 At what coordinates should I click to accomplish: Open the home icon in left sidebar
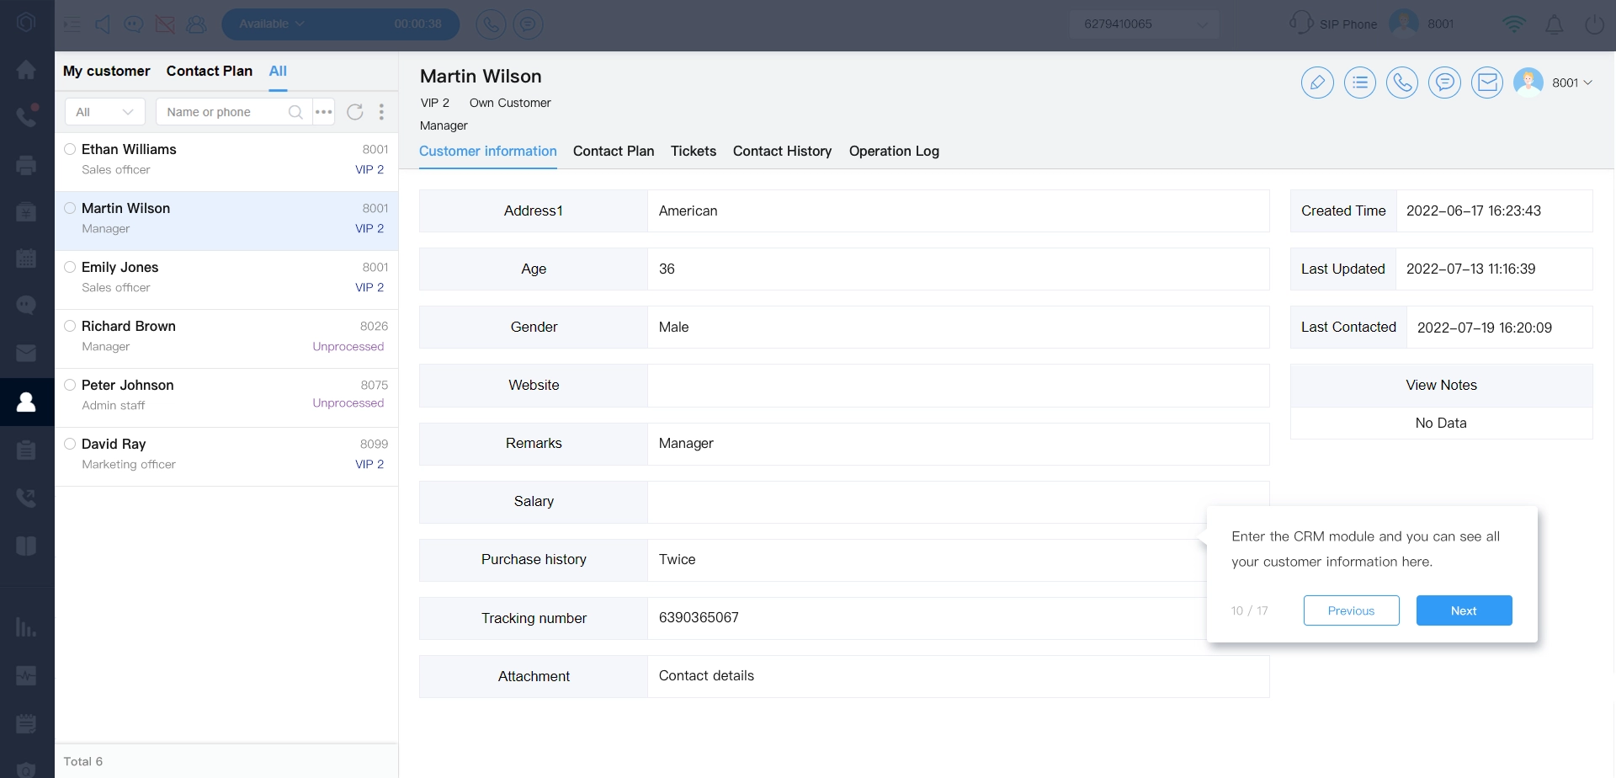point(26,70)
